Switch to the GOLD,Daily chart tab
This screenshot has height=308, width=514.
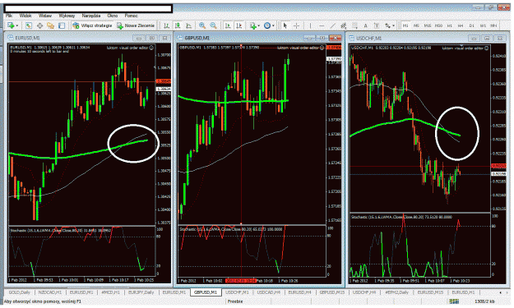click(20, 292)
